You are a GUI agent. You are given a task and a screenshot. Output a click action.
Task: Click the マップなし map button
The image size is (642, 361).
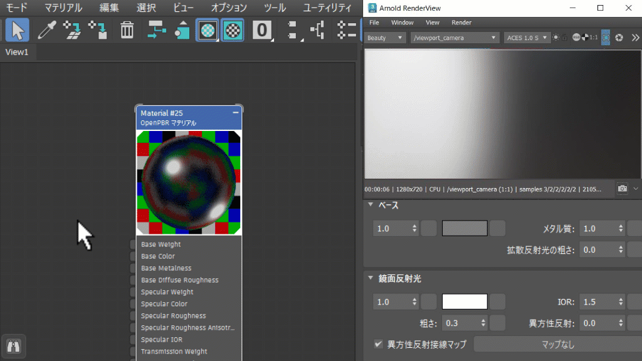[557, 344]
